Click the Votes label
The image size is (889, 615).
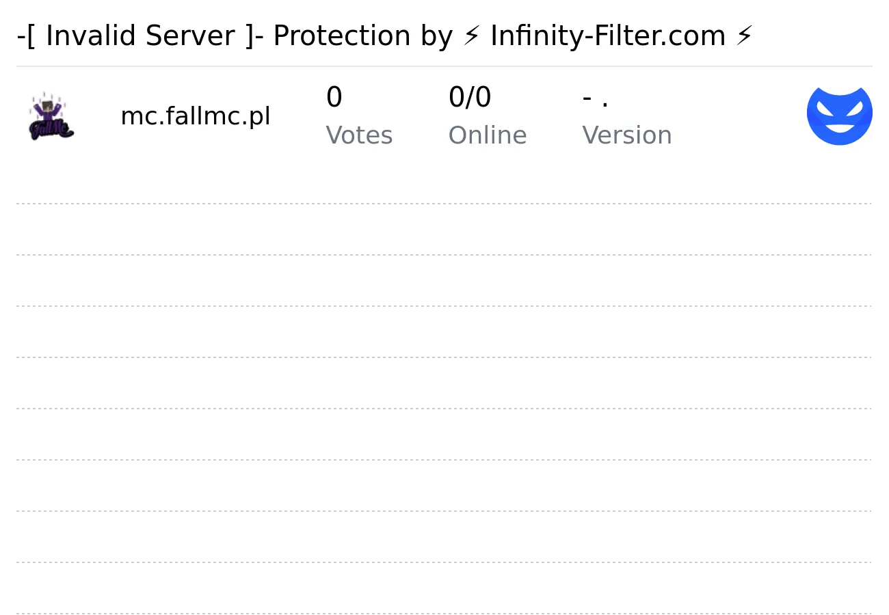click(359, 135)
